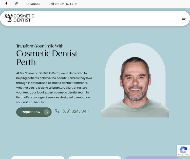The height and width of the screenshot is (159, 190).
Task: Click the smiling man's portrait image
Action: click(x=135, y=80)
